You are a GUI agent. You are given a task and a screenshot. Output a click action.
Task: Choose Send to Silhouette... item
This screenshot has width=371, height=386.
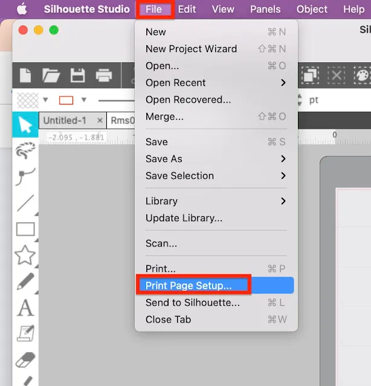click(x=216, y=303)
